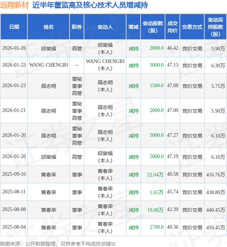This screenshot has width=227, height=247.
Task: Click 邱棠福 name in the 2026-01-26 row
Action: [x=49, y=49]
